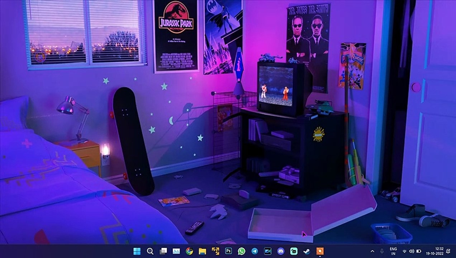Open File Explorer from the taskbar
The width and height of the screenshot is (456, 258).
[x=202, y=251]
